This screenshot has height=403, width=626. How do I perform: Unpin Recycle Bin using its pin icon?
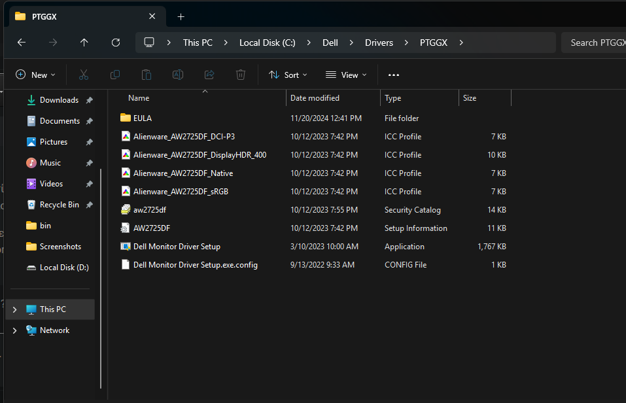coord(90,205)
